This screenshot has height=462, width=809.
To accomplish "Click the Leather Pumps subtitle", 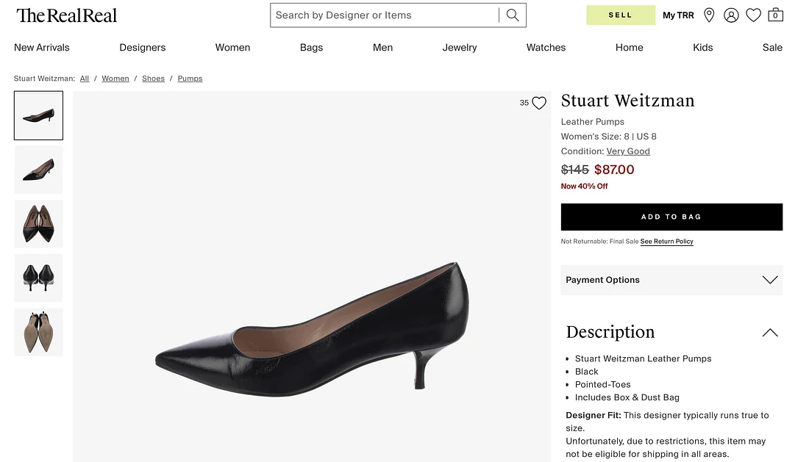I will (592, 122).
